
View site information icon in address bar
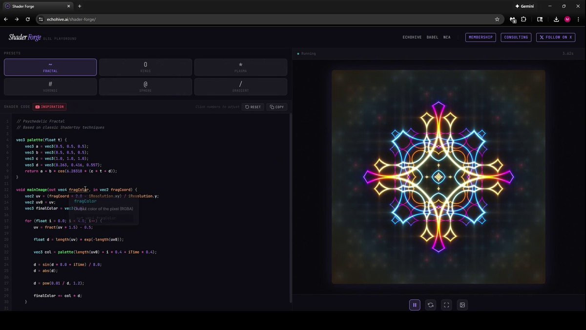(x=41, y=19)
